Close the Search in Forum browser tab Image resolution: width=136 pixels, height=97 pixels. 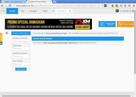(x=50, y=2)
